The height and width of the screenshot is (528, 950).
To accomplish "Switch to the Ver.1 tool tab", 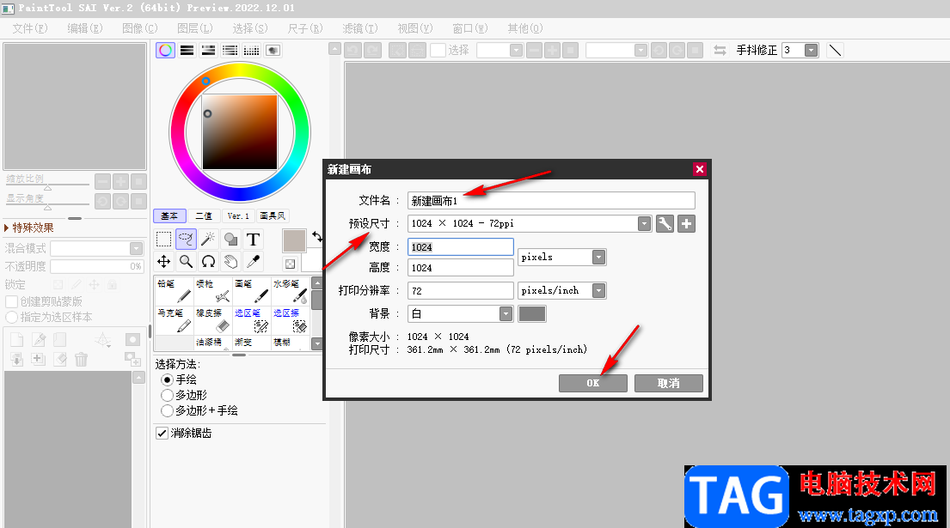I will pyautogui.click(x=238, y=215).
